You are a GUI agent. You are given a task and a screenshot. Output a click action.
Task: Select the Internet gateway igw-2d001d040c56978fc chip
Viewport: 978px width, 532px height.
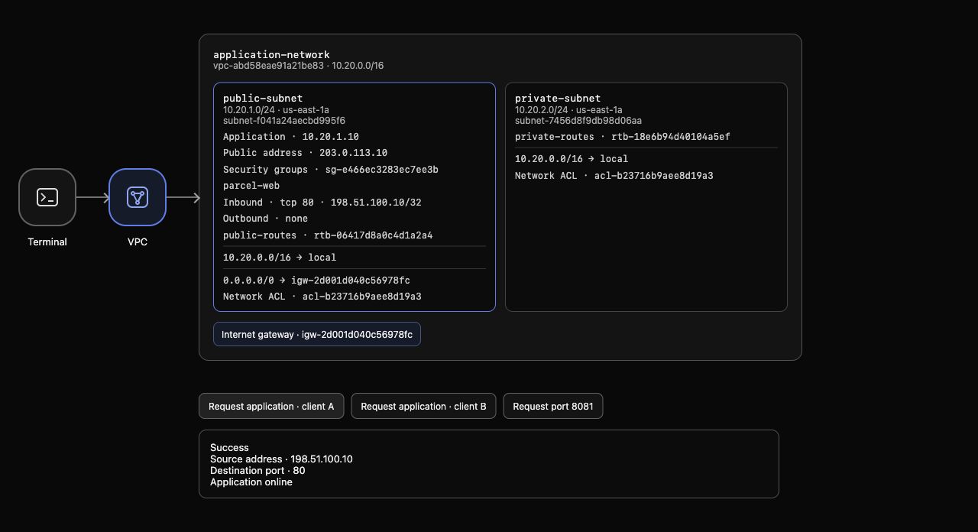click(x=317, y=334)
